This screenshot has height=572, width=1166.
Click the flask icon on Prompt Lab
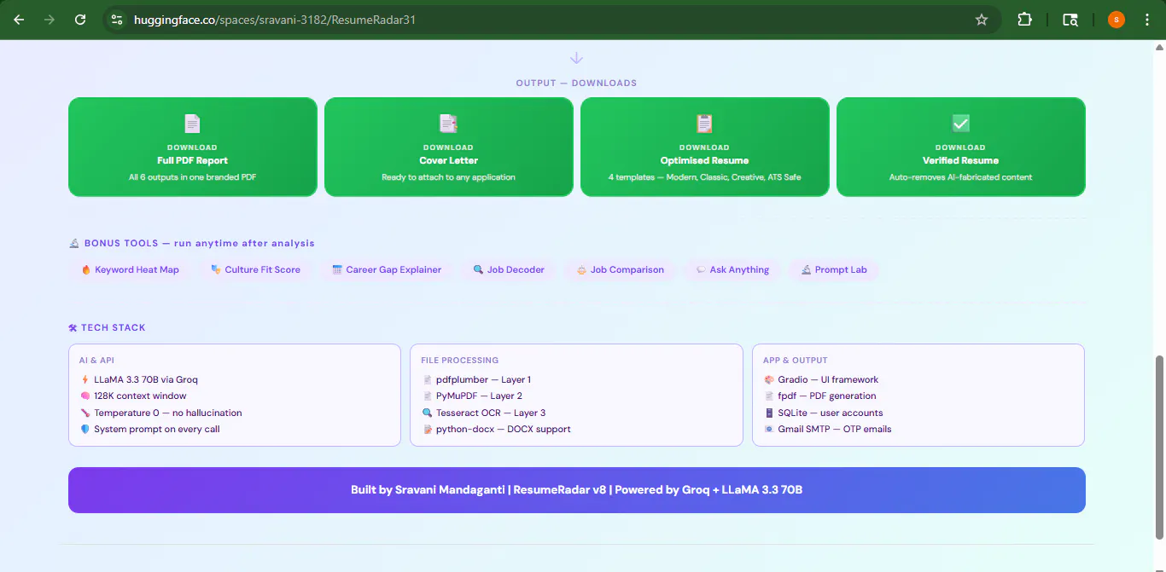(x=806, y=269)
